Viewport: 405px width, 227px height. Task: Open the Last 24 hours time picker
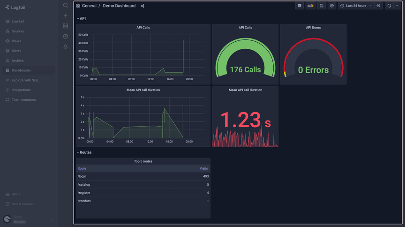[x=356, y=6]
